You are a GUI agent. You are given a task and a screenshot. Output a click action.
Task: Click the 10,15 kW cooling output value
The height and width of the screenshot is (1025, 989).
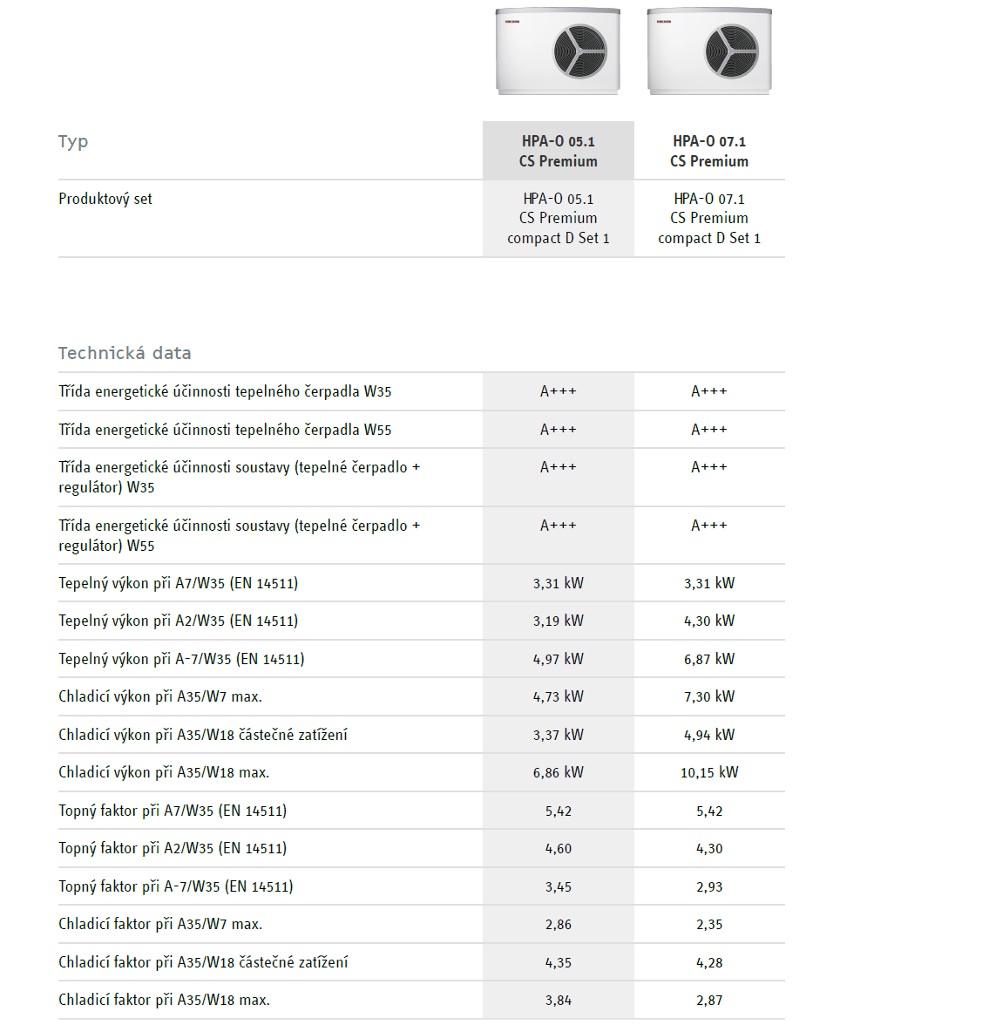coord(709,772)
